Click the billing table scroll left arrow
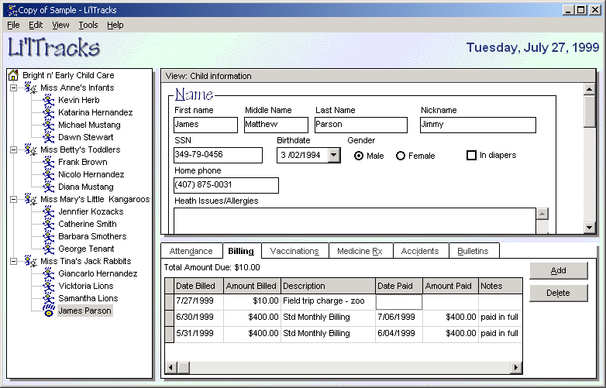The image size is (606, 388). pos(171,368)
